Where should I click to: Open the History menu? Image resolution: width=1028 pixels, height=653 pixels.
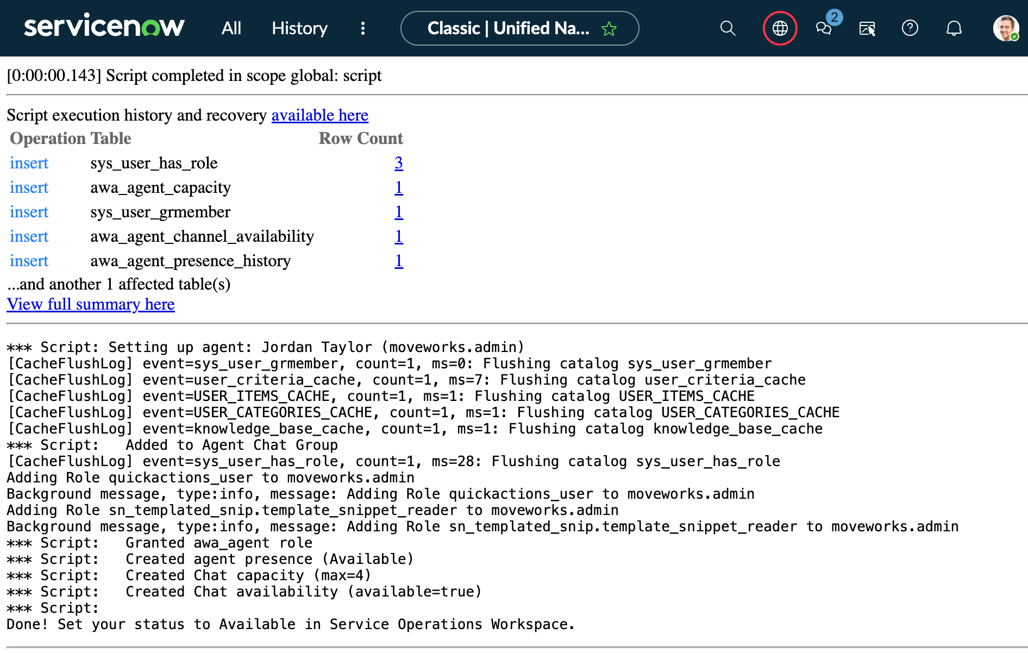299,28
